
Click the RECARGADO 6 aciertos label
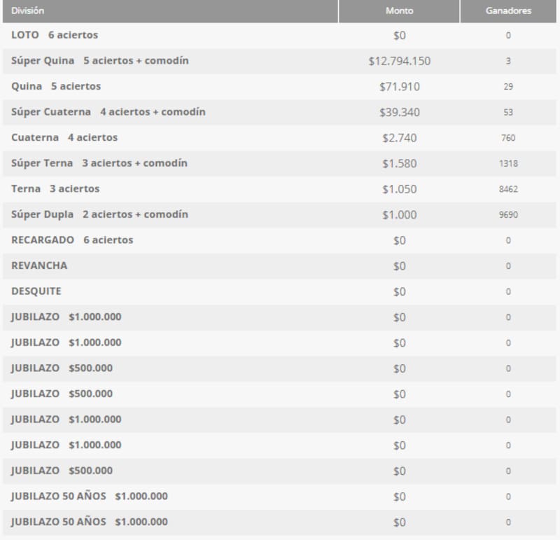[72, 240]
